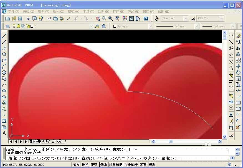Toggle layer 0 light bulb on/off

pos(14,26)
